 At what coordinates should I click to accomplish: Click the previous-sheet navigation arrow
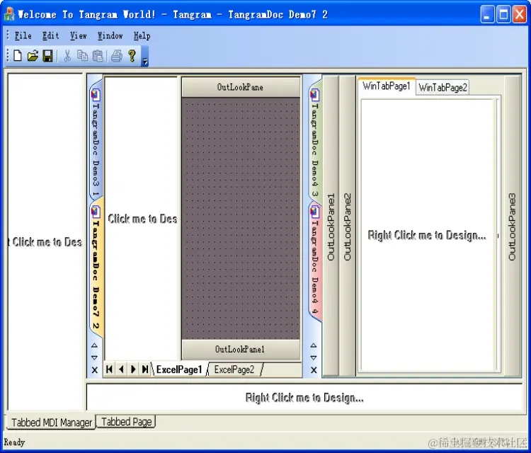tap(121, 369)
